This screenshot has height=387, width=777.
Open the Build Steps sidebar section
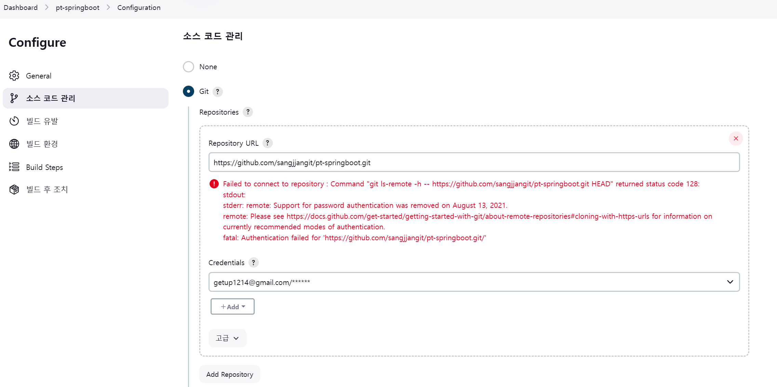coord(44,167)
